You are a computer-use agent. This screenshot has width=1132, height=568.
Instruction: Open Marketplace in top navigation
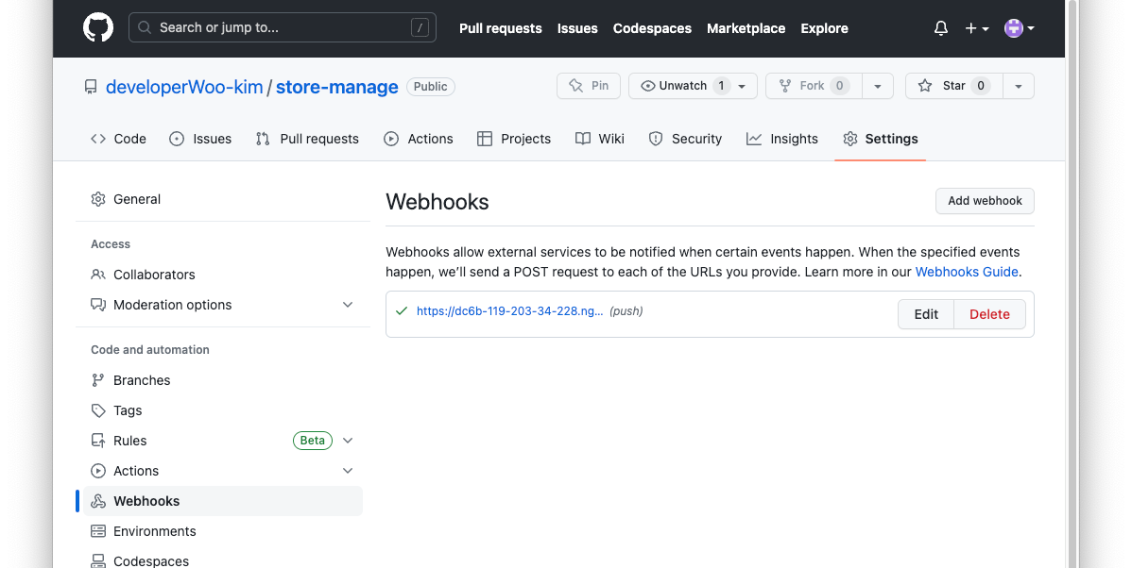point(746,28)
